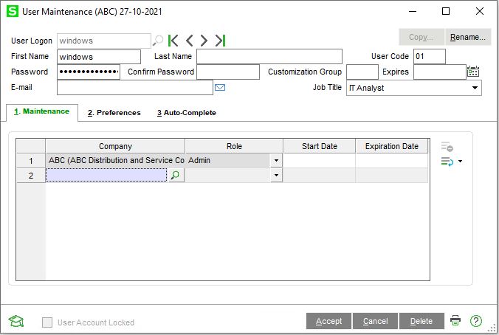The height and width of the screenshot is (335, 499).
Task: Click the User Code field
Action: tap(430, 57)
